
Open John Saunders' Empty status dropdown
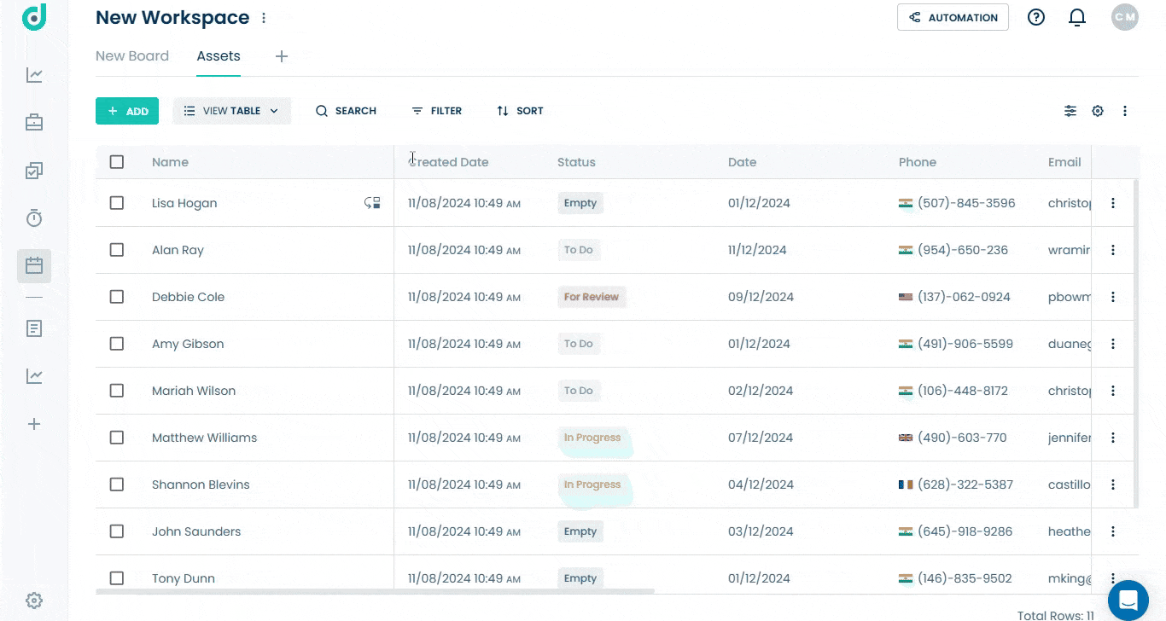coord(580,531)
